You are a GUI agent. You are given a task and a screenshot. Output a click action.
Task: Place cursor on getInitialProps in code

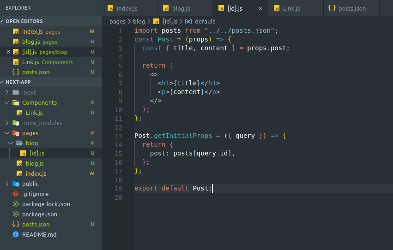point(183,136)
